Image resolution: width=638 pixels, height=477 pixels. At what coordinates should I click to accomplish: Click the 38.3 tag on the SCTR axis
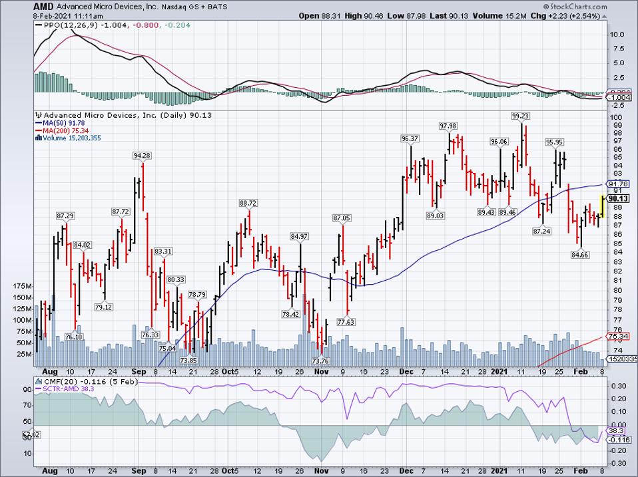[616, 430]
